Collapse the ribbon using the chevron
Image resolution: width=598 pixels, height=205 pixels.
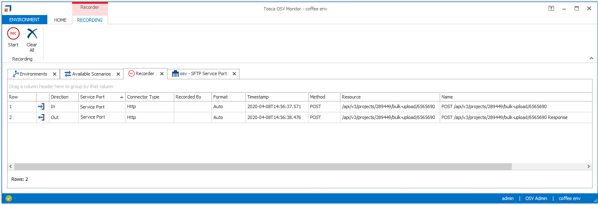(591, 58)
